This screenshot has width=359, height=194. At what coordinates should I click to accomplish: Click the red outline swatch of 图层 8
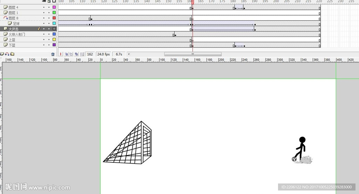[x=54, y=18]
